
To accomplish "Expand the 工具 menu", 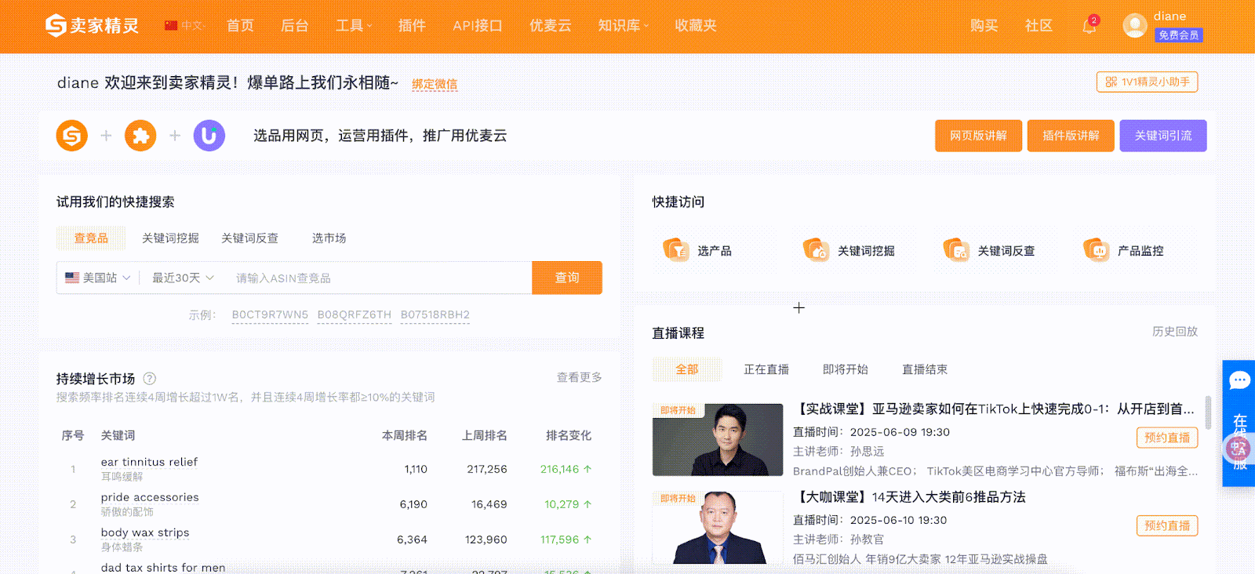I will point(354,26).
